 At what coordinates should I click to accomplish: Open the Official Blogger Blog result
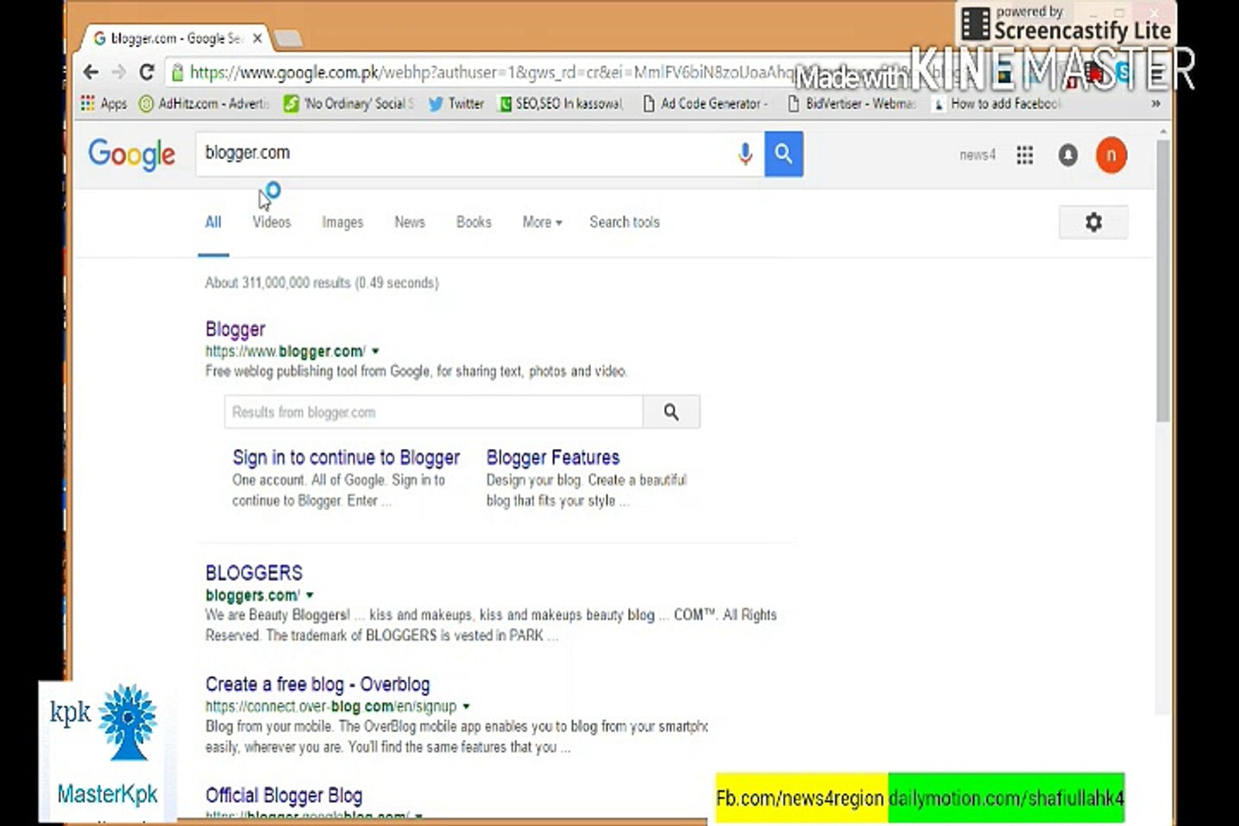[x=284, y=795]
